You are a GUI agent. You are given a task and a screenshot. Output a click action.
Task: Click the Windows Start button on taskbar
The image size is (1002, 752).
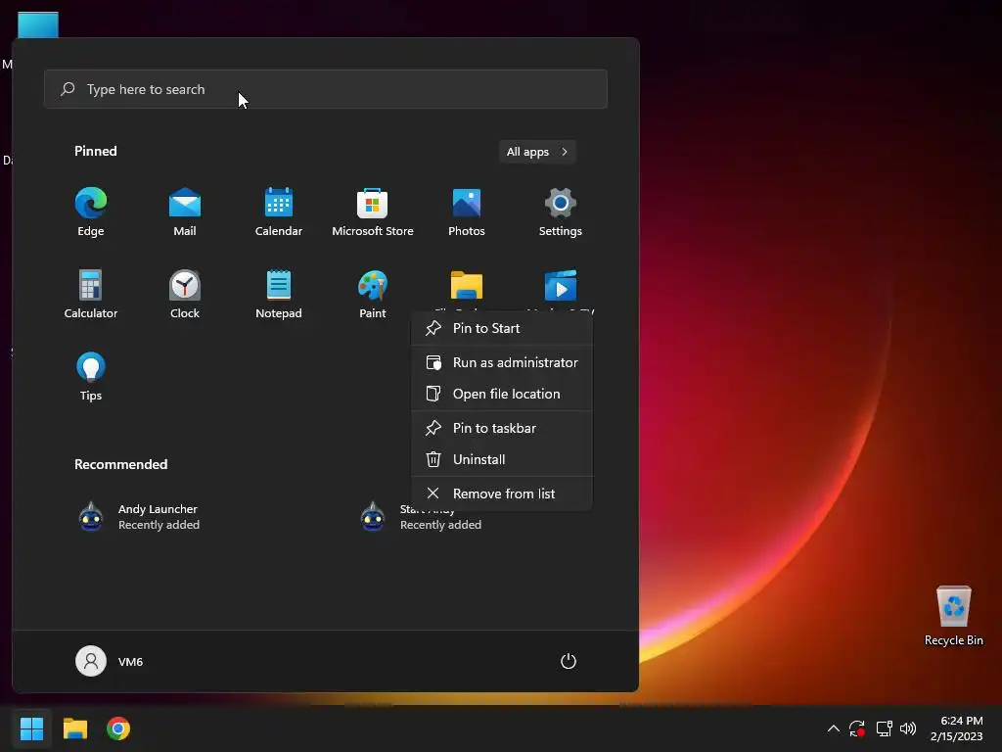point(31,728)
